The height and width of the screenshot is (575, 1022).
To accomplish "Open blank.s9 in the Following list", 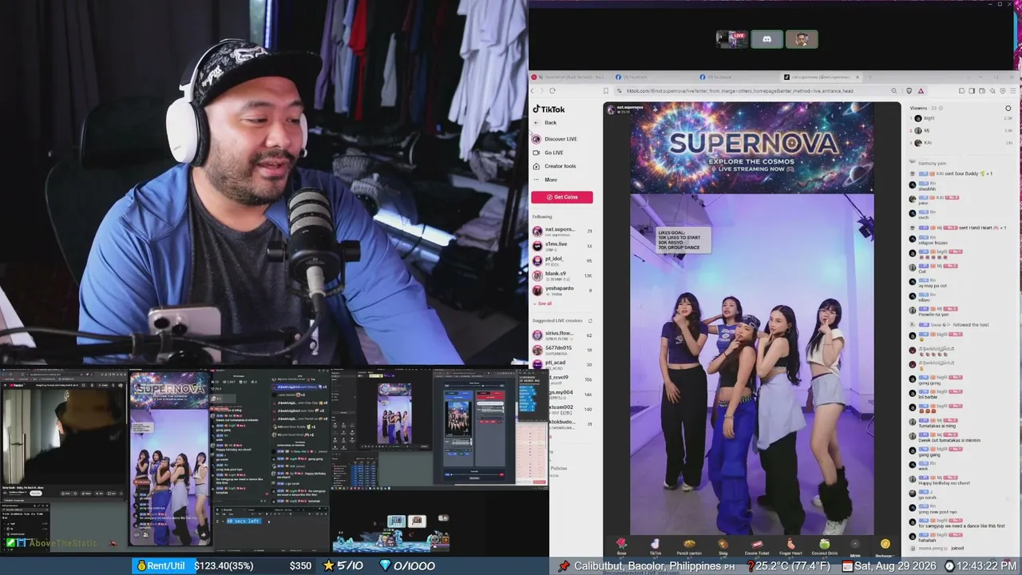I will coord(562,276).
